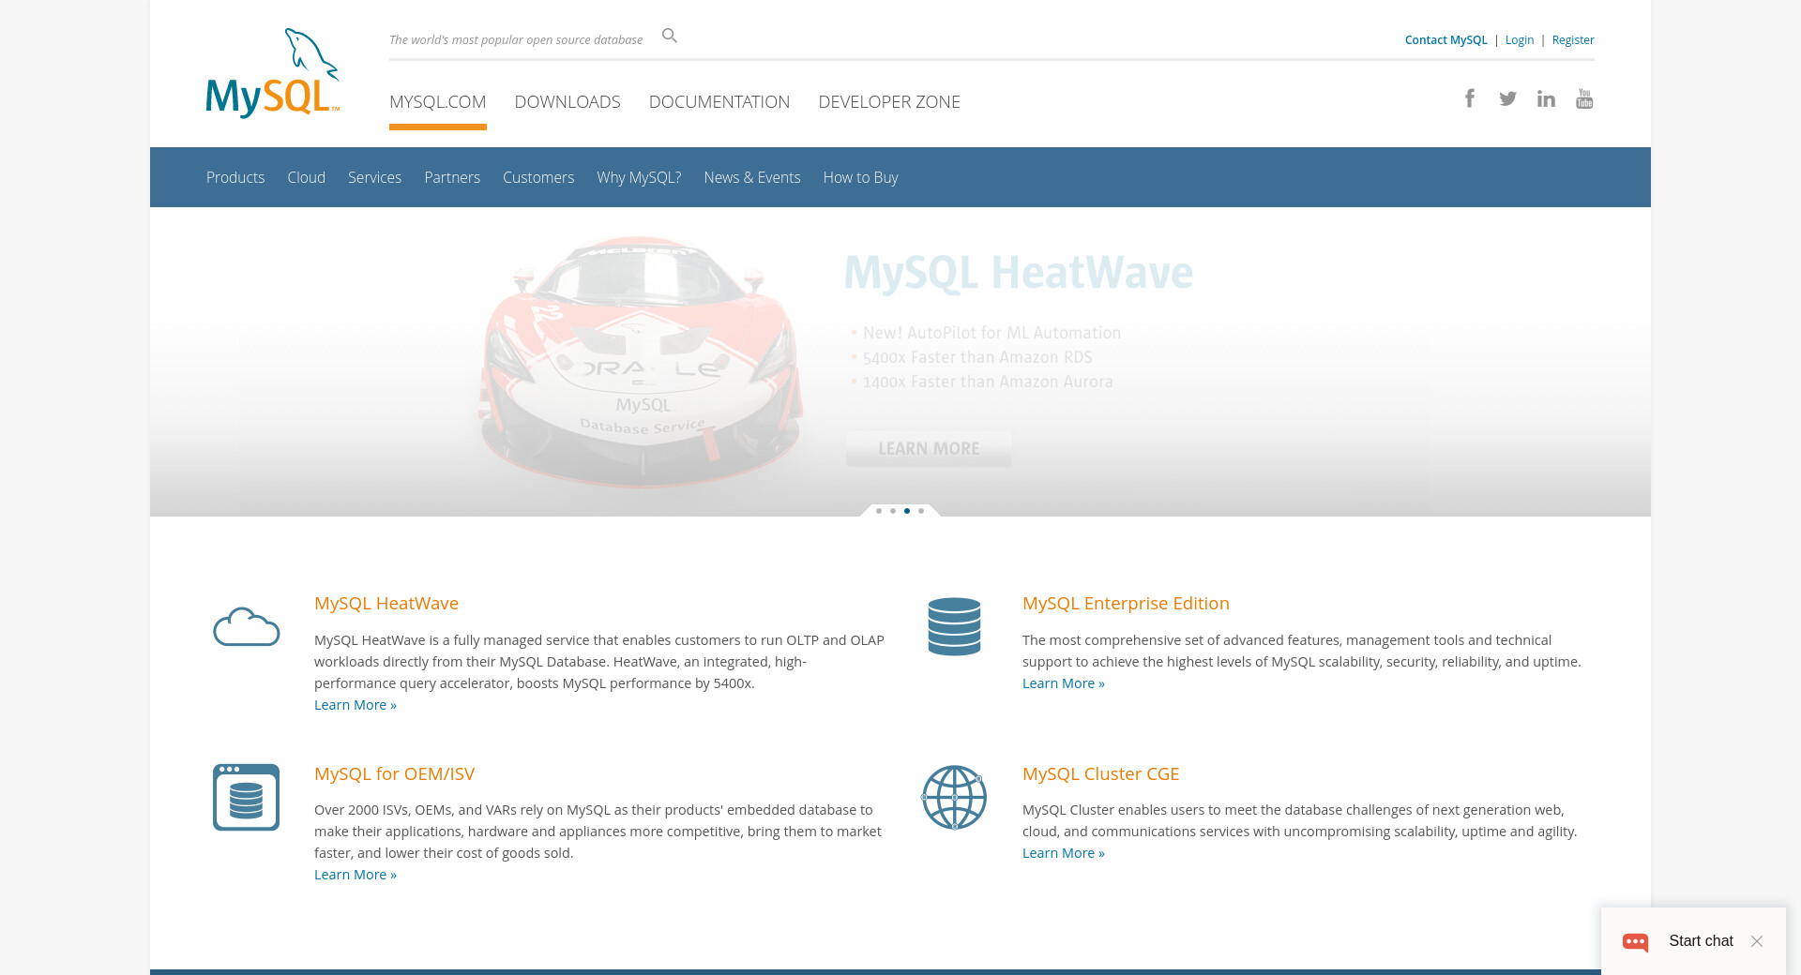This screenshot has height=975, width=1801.
Task: Click the Enterprise Edition database icon
Action: 954,626
